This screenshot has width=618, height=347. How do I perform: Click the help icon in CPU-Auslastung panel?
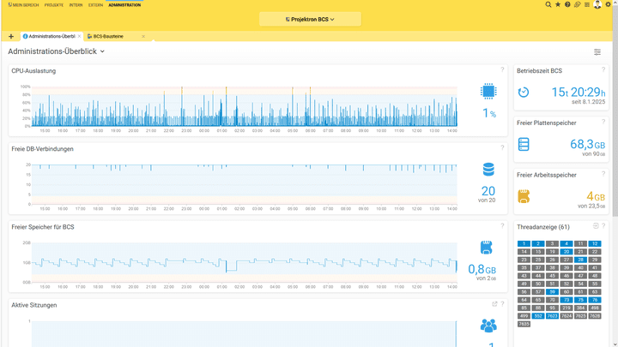click(503, 70)
